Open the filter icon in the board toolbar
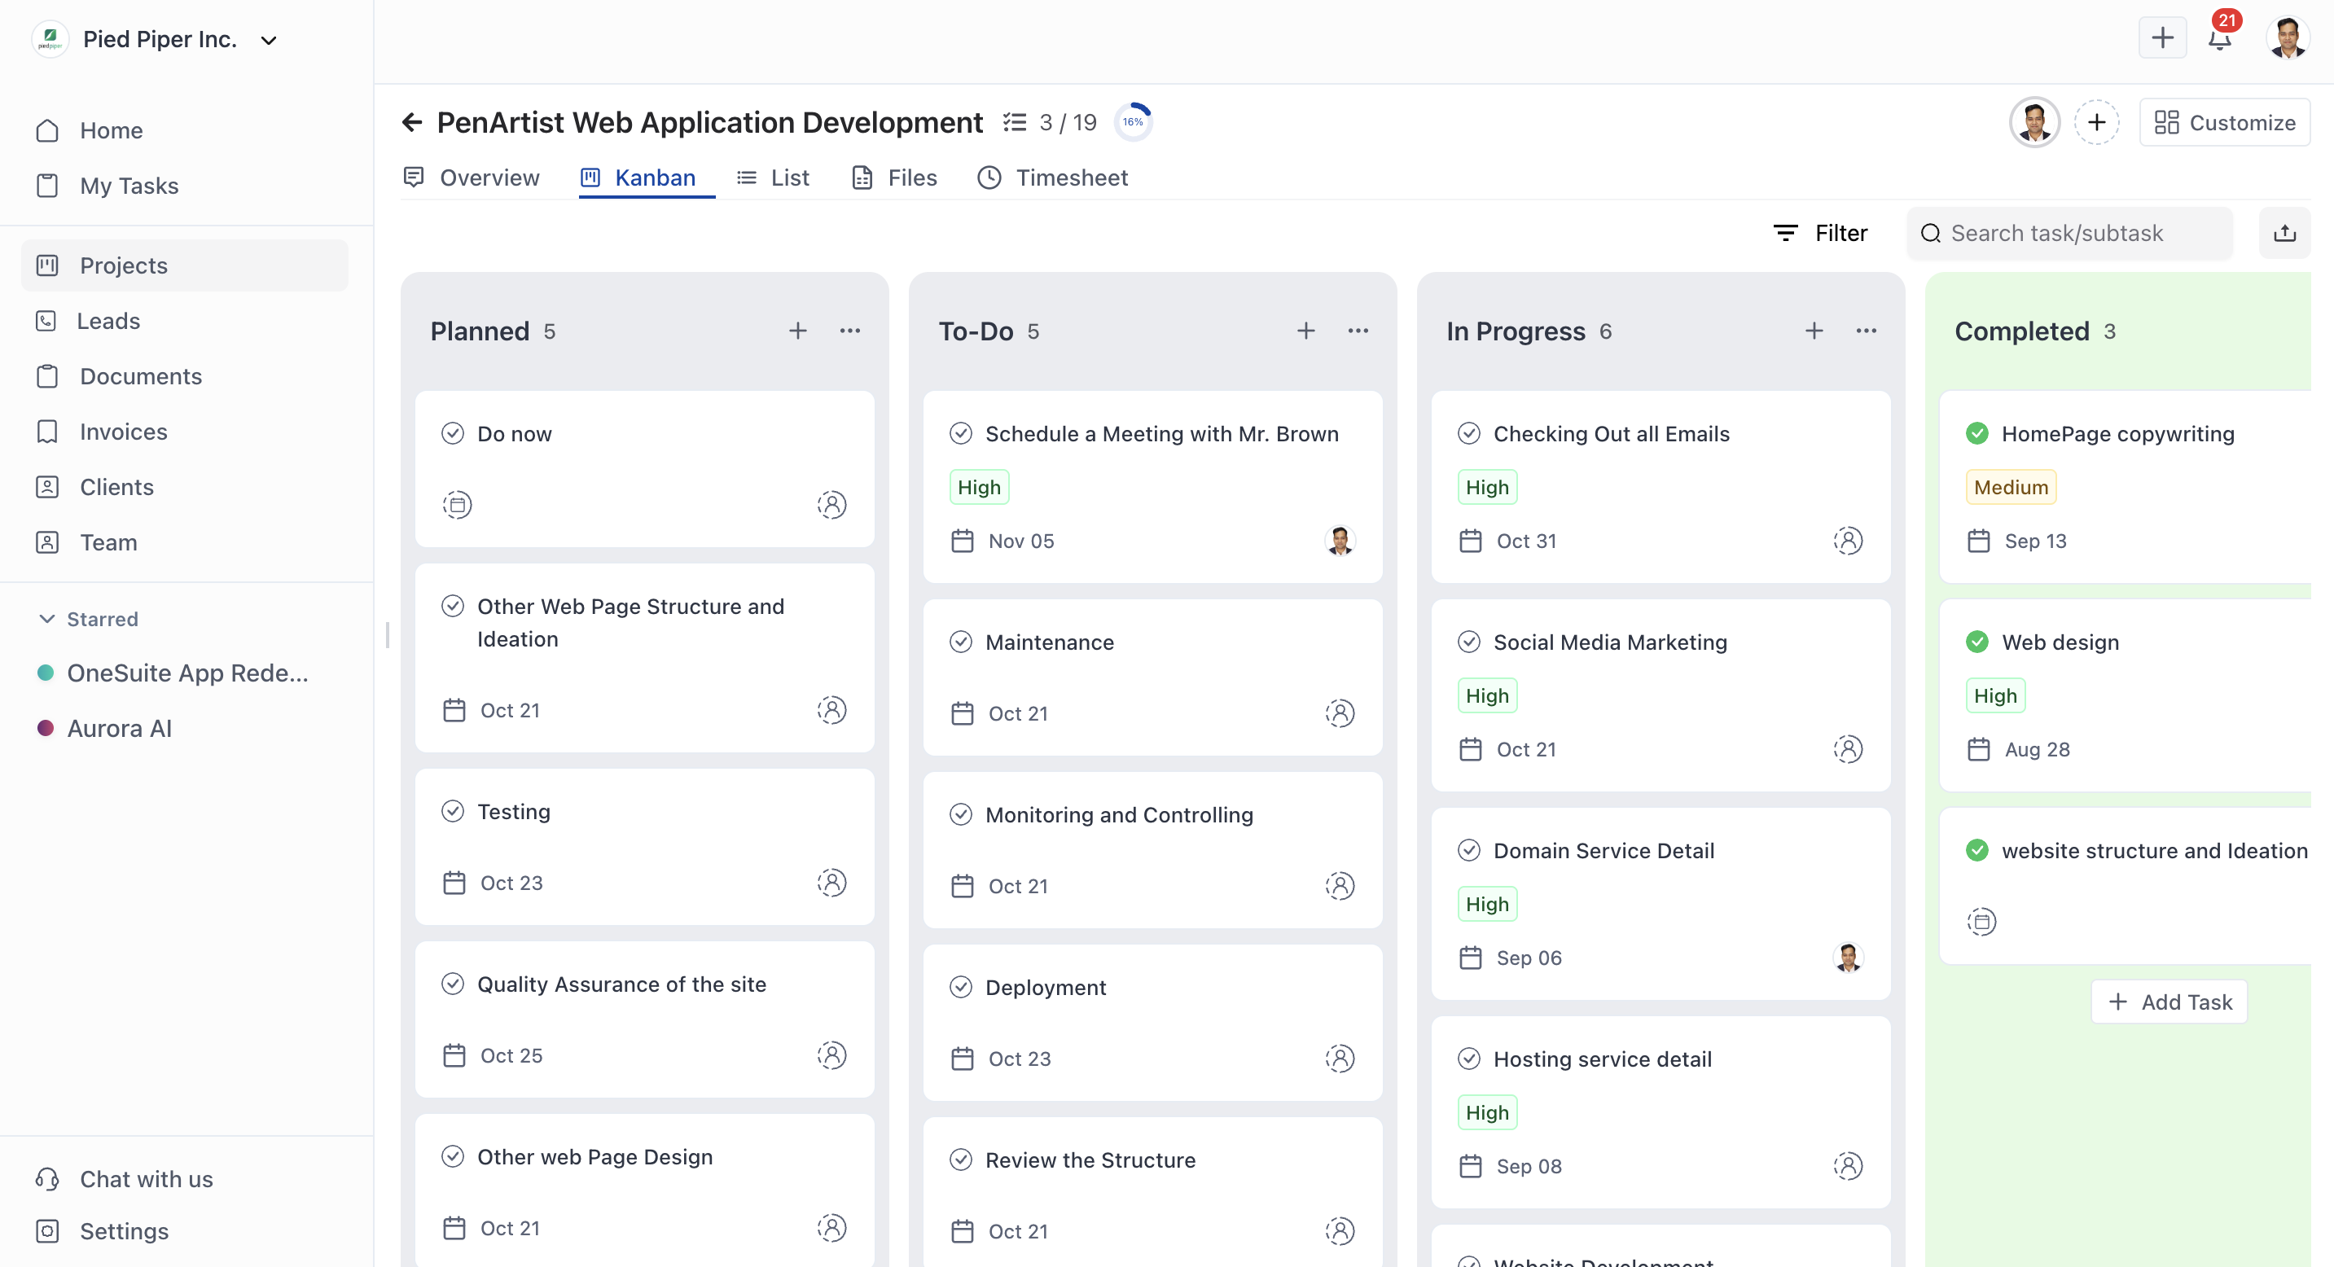Screen dimensions: 2334x1267 1785,233
